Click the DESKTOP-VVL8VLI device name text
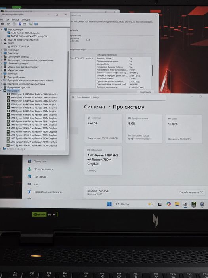 pyautogui.click(x=98, y=191)
